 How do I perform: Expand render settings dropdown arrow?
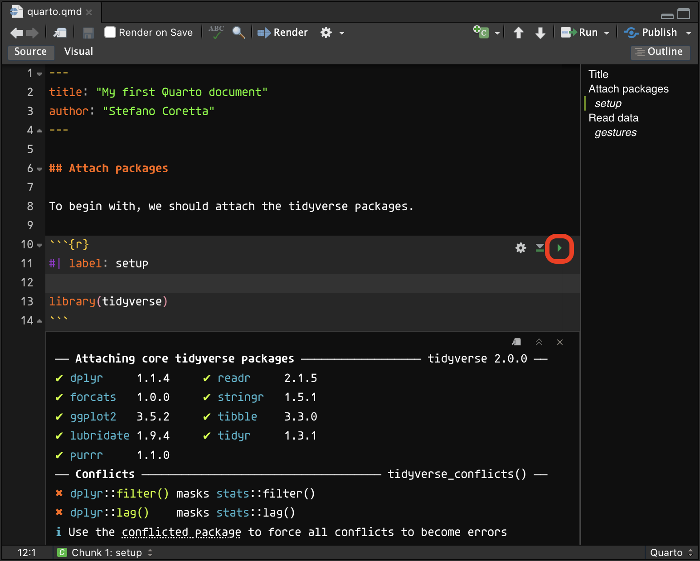(342, 33)
